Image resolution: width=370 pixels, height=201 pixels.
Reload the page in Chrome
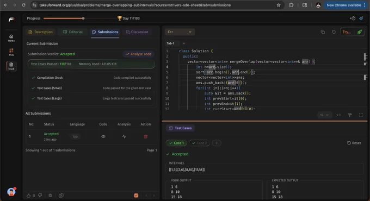(x=23, y=5)
